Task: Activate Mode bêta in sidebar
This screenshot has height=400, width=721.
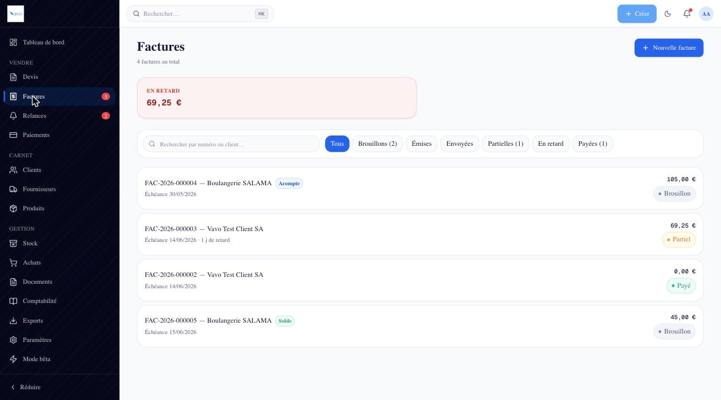Action: [60, 359]
